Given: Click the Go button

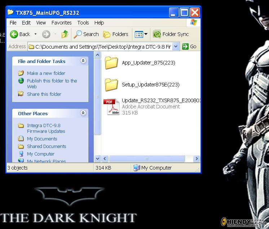Looking at the screenshot, I should (189, 46).
